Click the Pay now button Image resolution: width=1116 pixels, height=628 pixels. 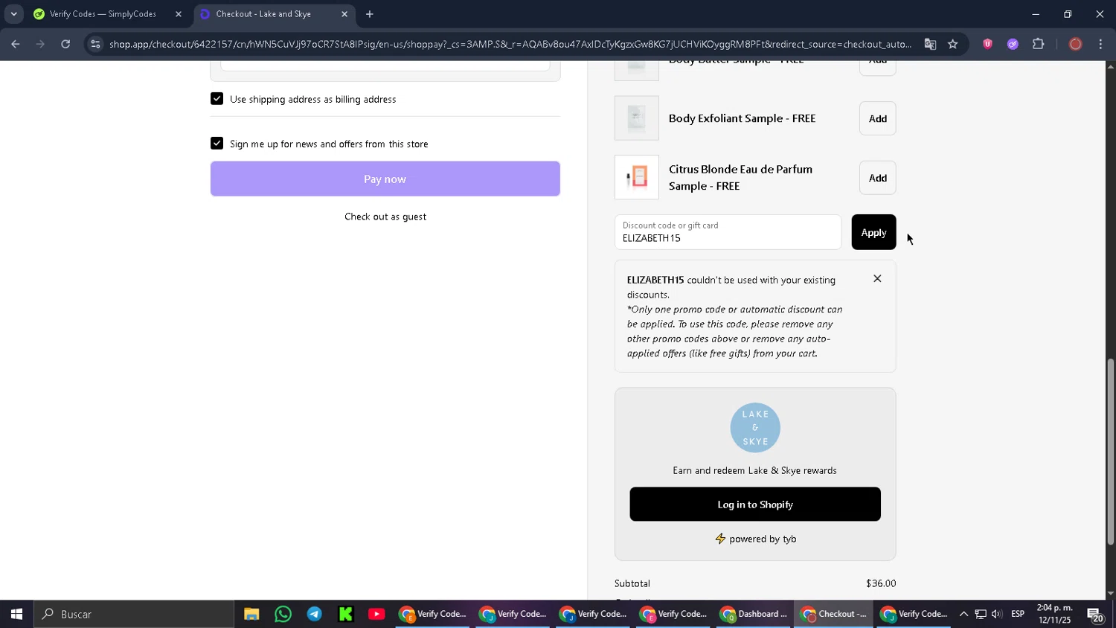tap(385, 179)
